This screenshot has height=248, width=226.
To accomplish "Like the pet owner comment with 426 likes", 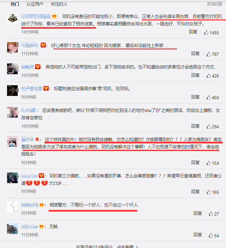I will [208, 76].
